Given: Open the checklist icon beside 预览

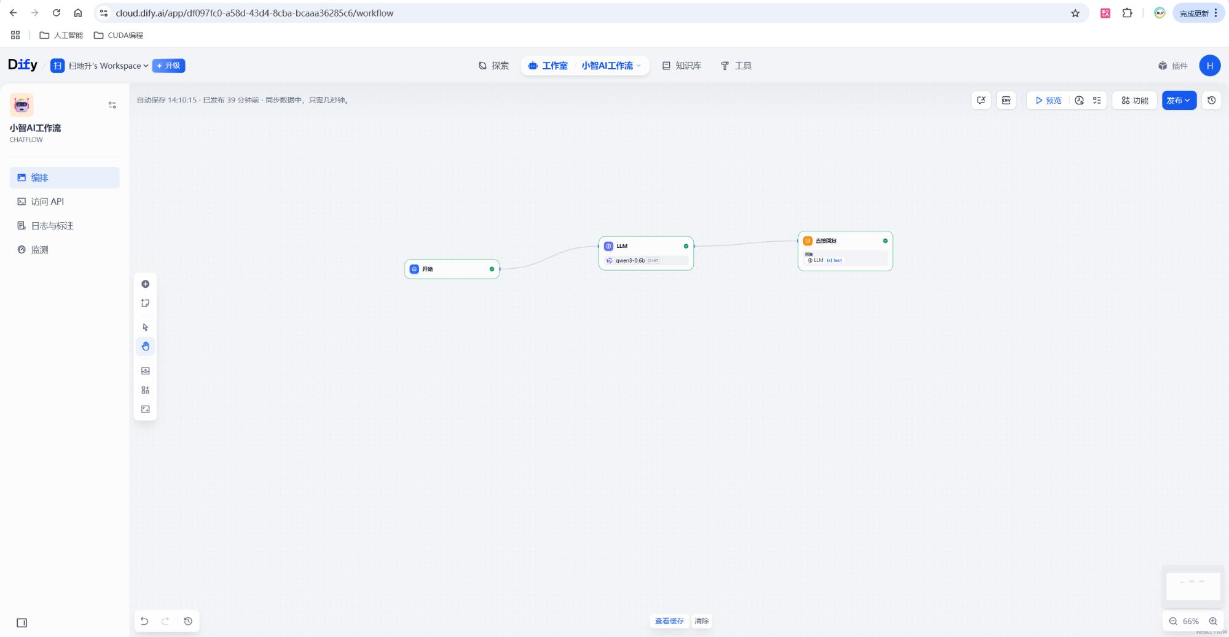Looking at the screenshot, I should point(1097,101).
